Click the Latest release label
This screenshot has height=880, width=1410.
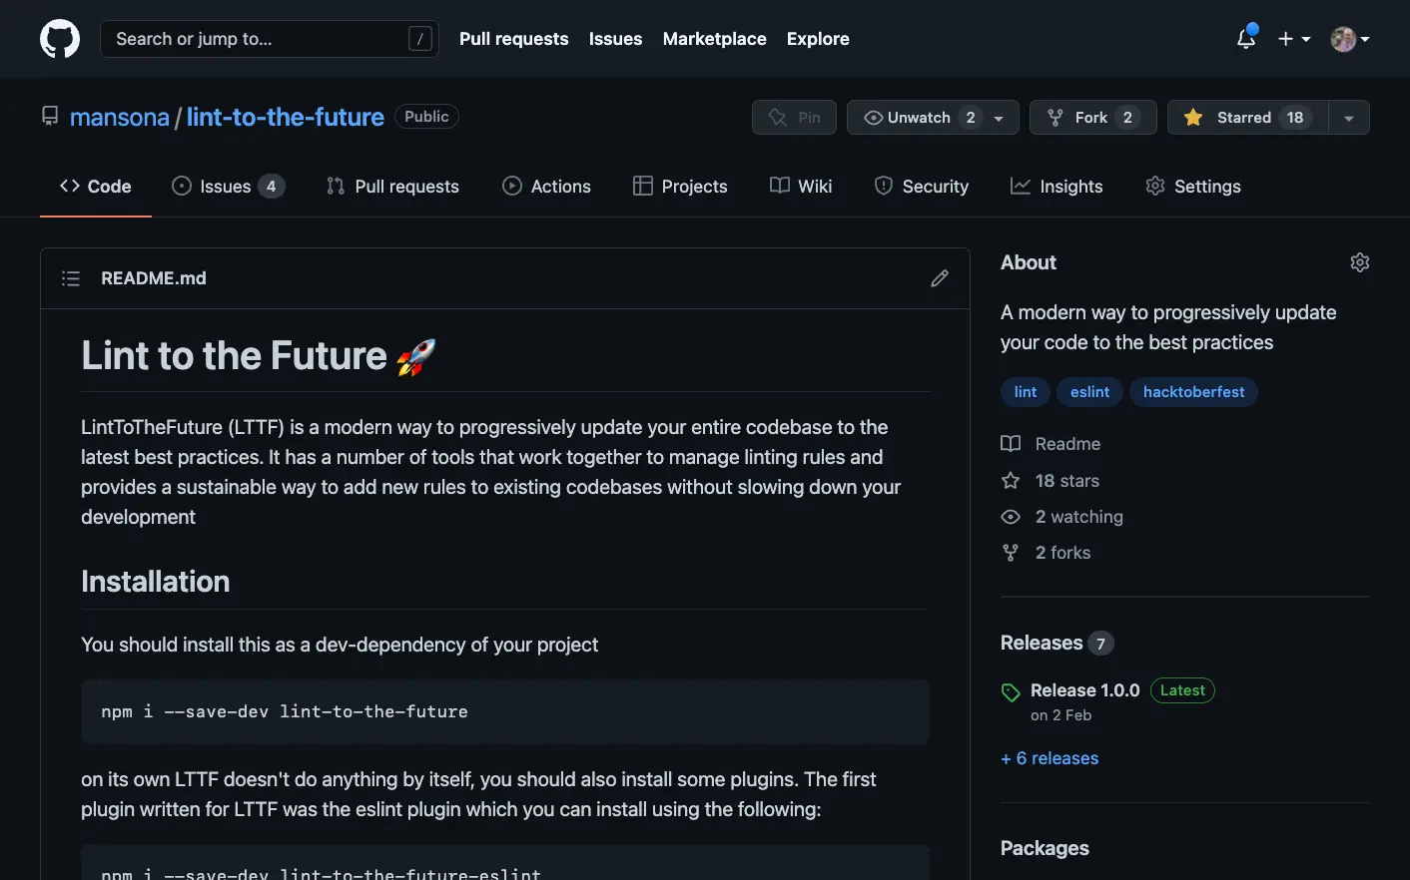coord(1182,690)
